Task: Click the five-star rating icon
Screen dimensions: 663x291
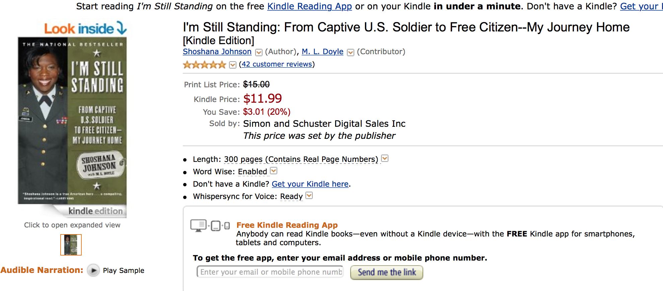Action: coord(204,65)
